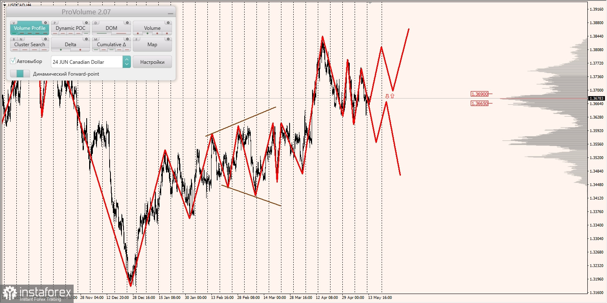607x303 pixels.
Task: Click the 28 Dec 16:00 date label
Action: click(143, 298)
